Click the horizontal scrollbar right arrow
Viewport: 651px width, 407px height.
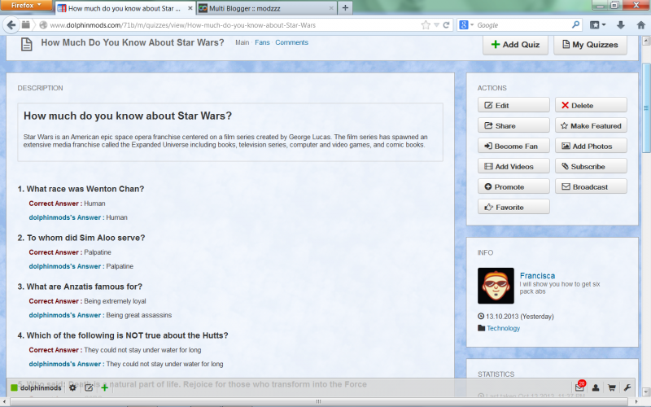[x=637, y=401]
